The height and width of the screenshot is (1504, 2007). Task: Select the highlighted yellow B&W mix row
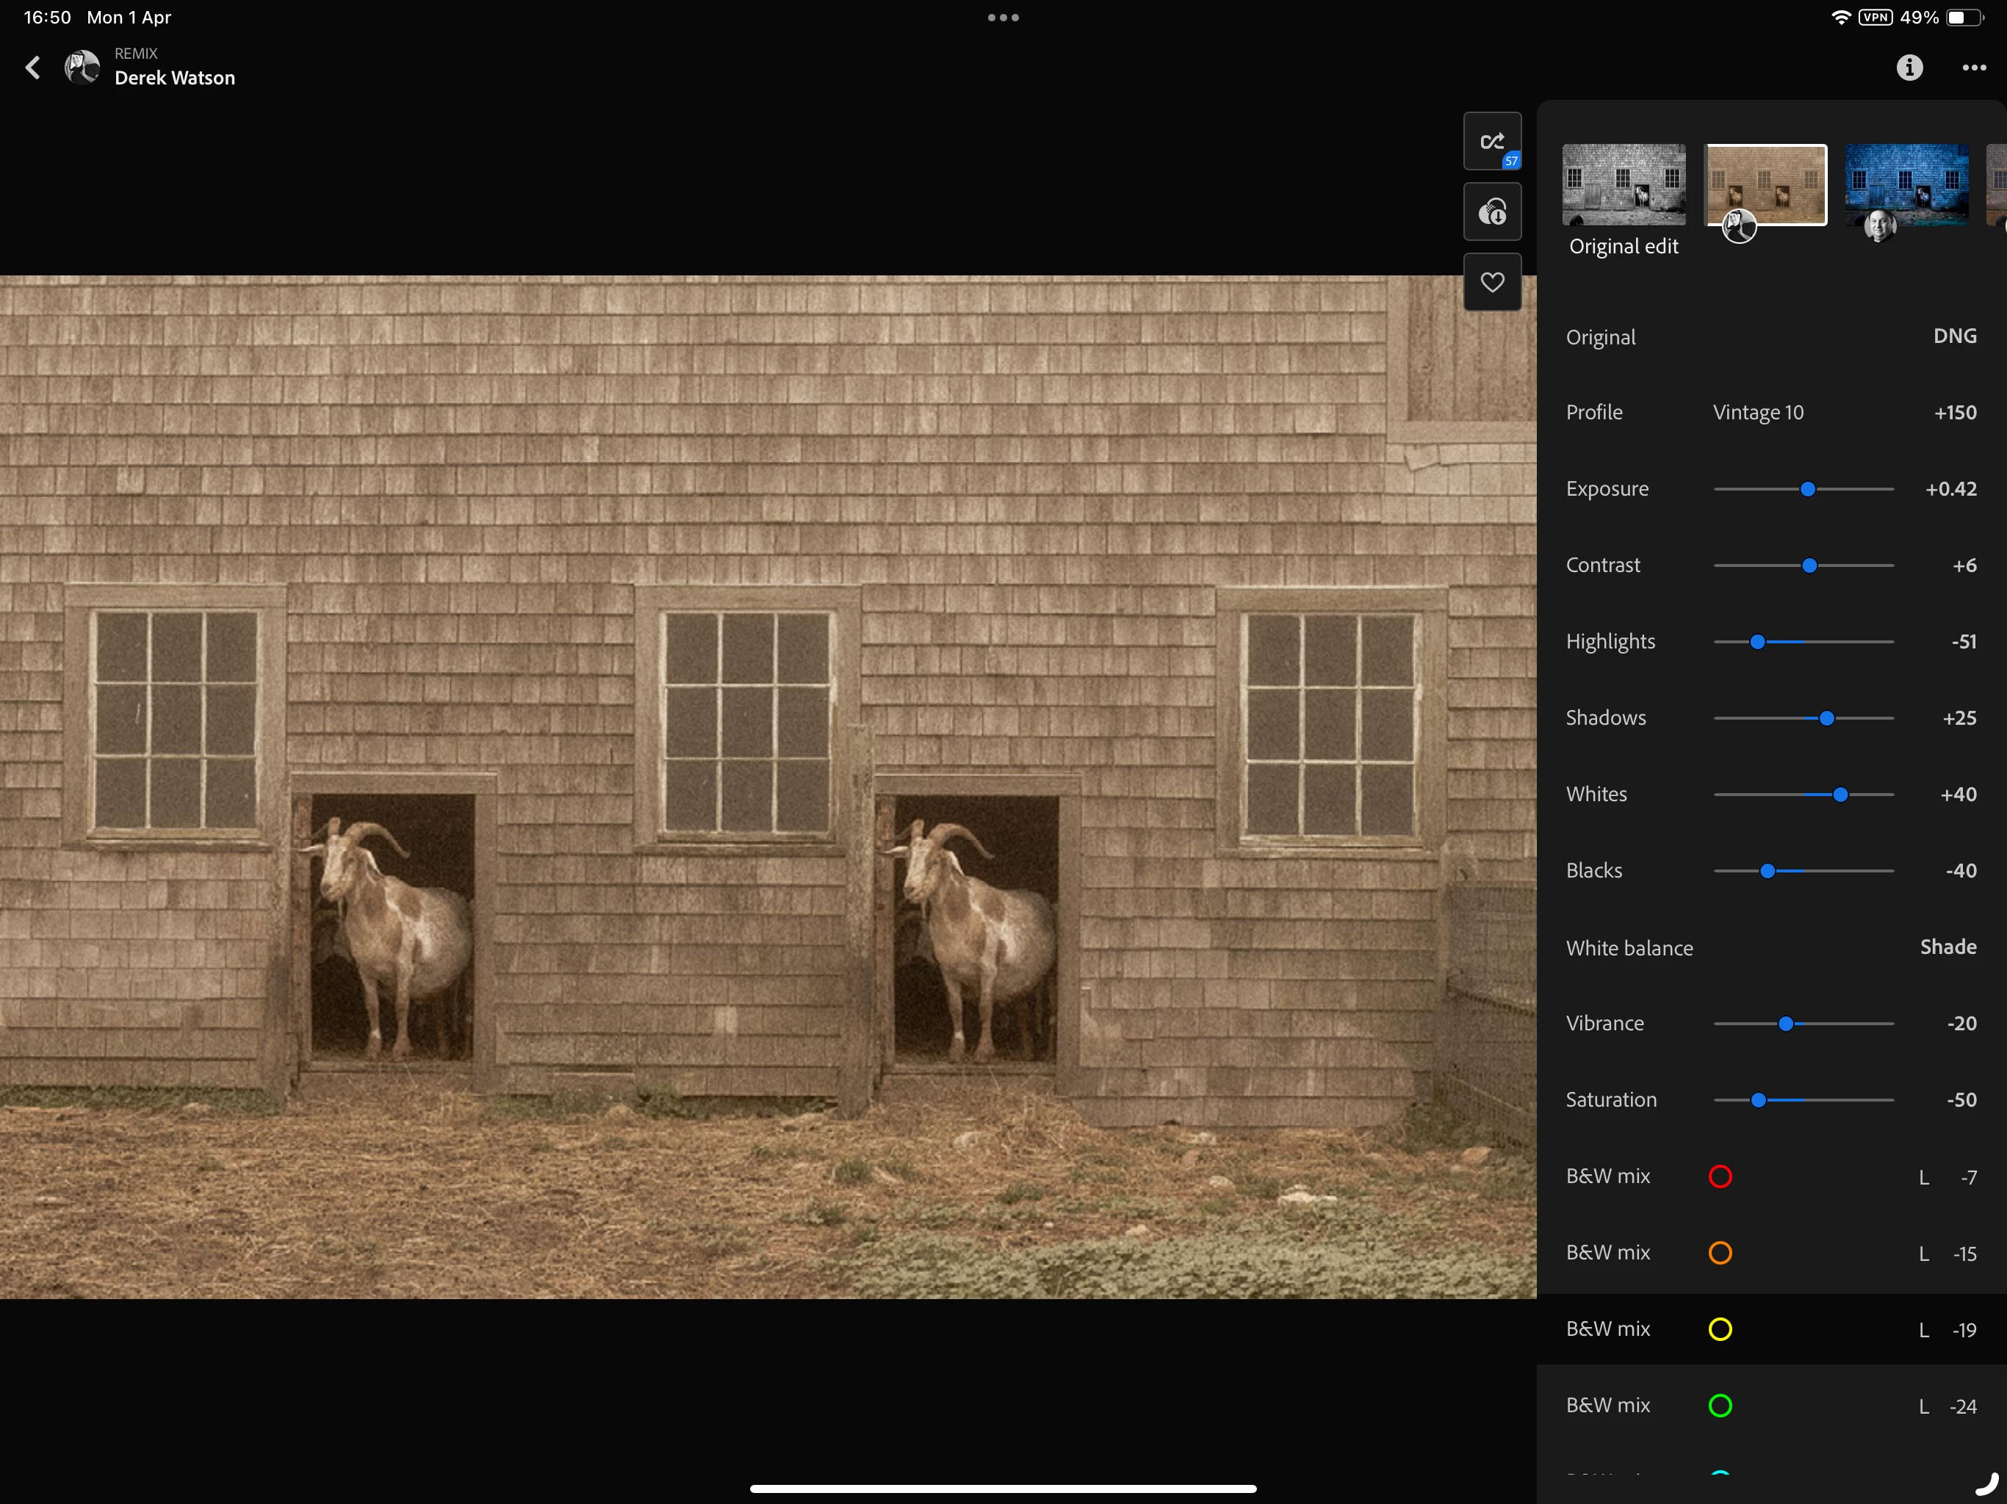[x=1769, y=1330]
